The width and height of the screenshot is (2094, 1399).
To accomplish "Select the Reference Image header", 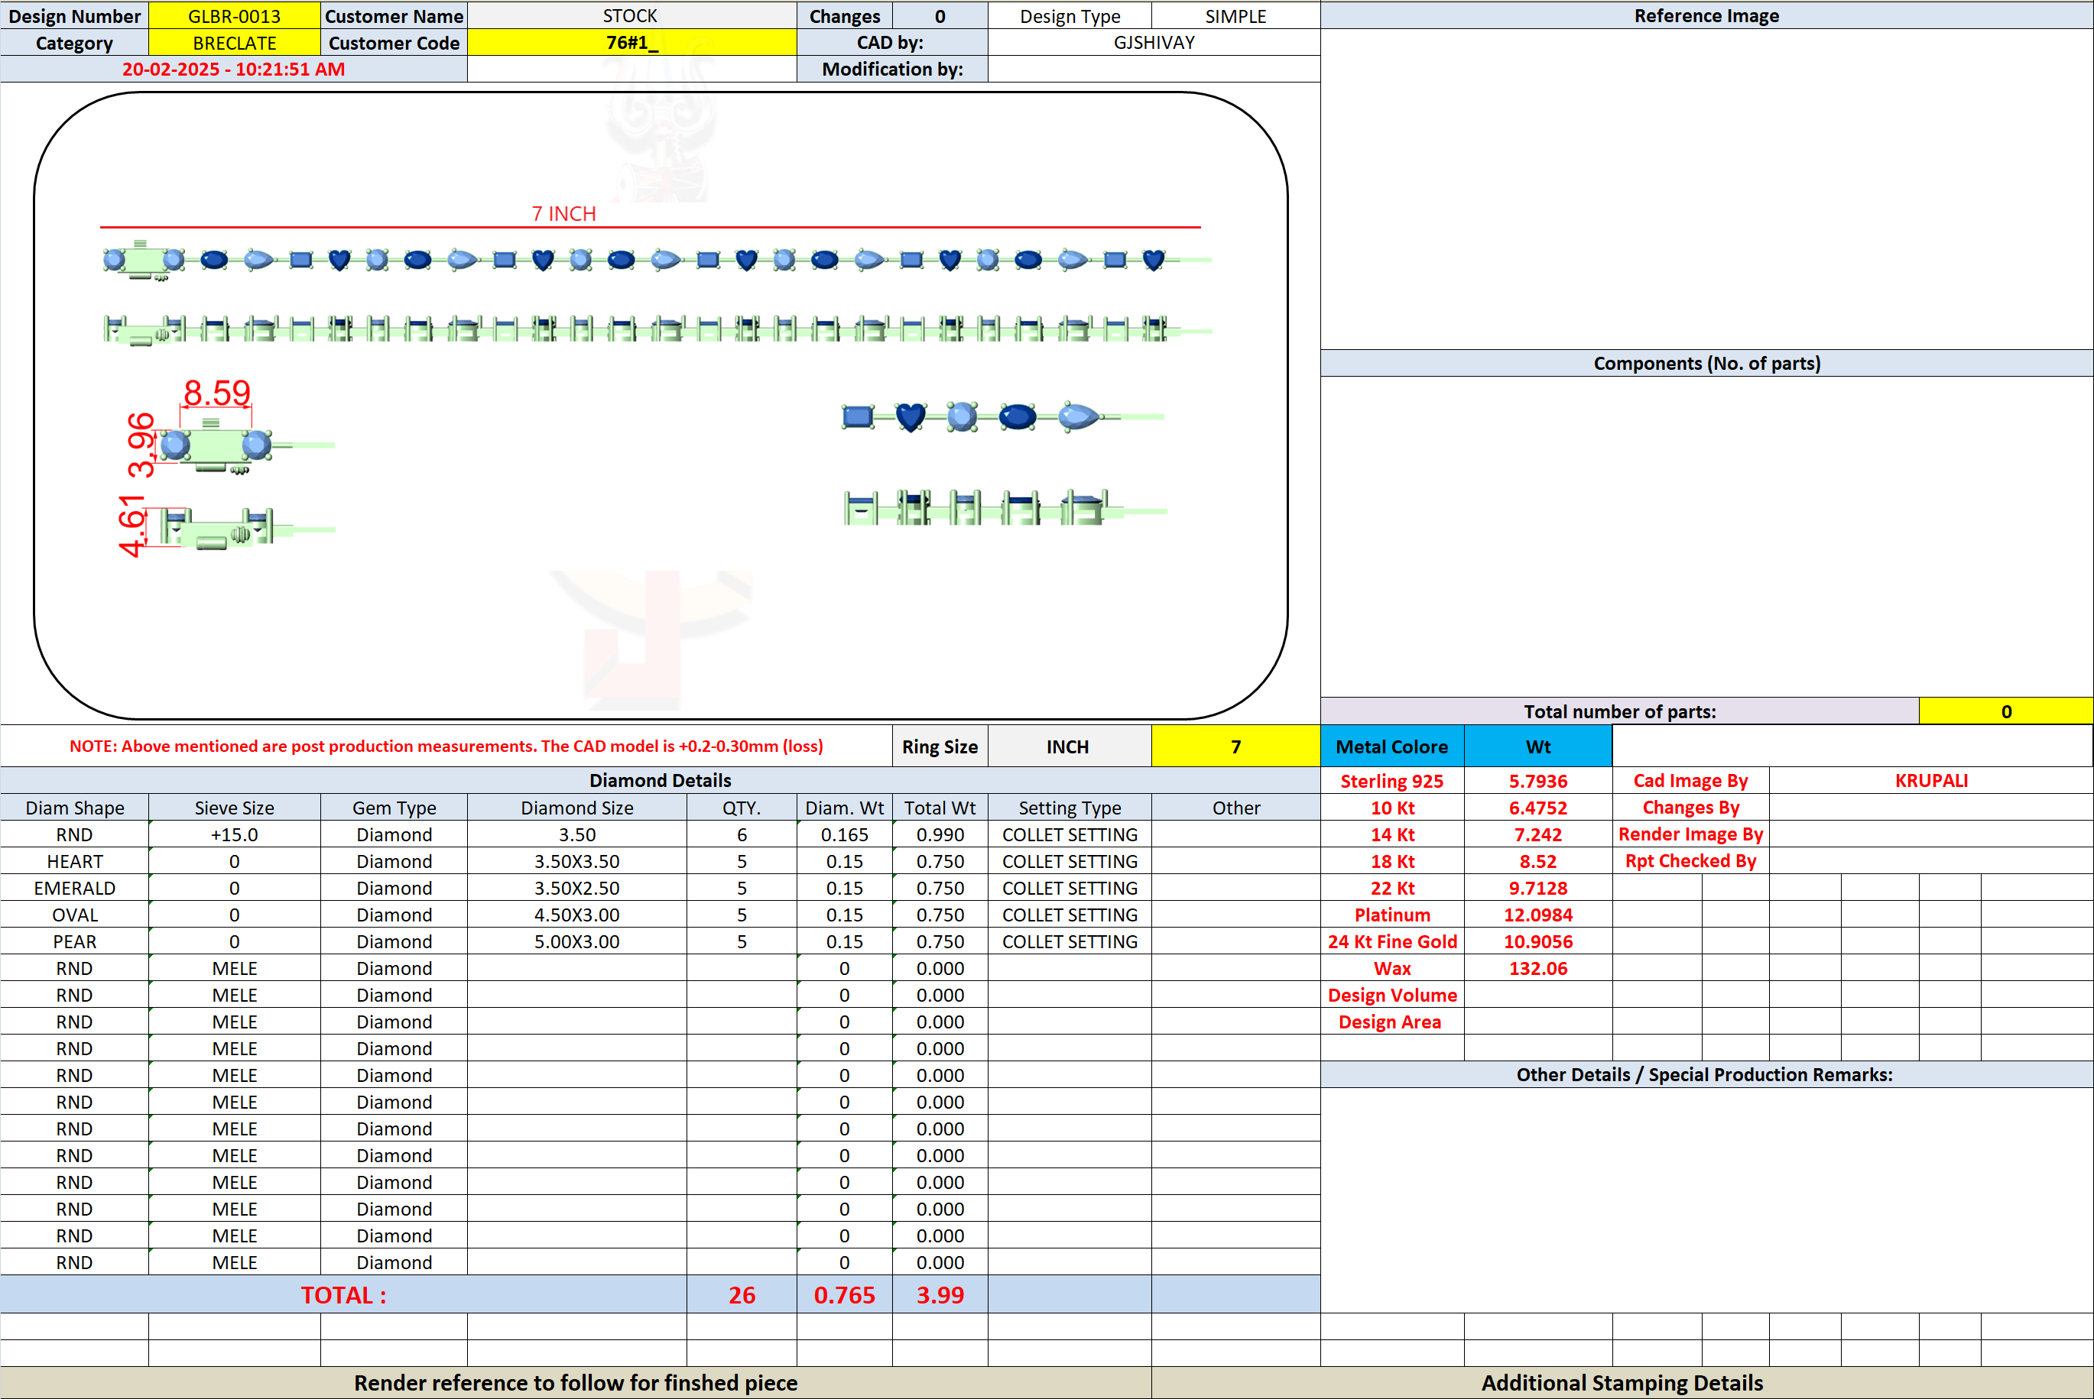I will [1706, 16].
